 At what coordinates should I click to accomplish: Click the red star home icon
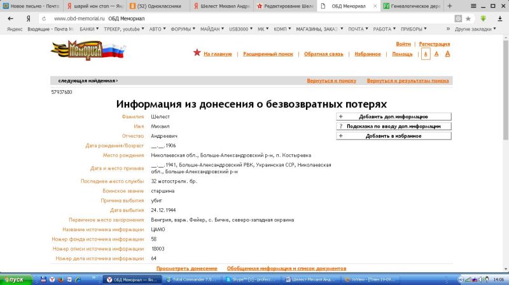pyautogui.click(x=197, y=53)
